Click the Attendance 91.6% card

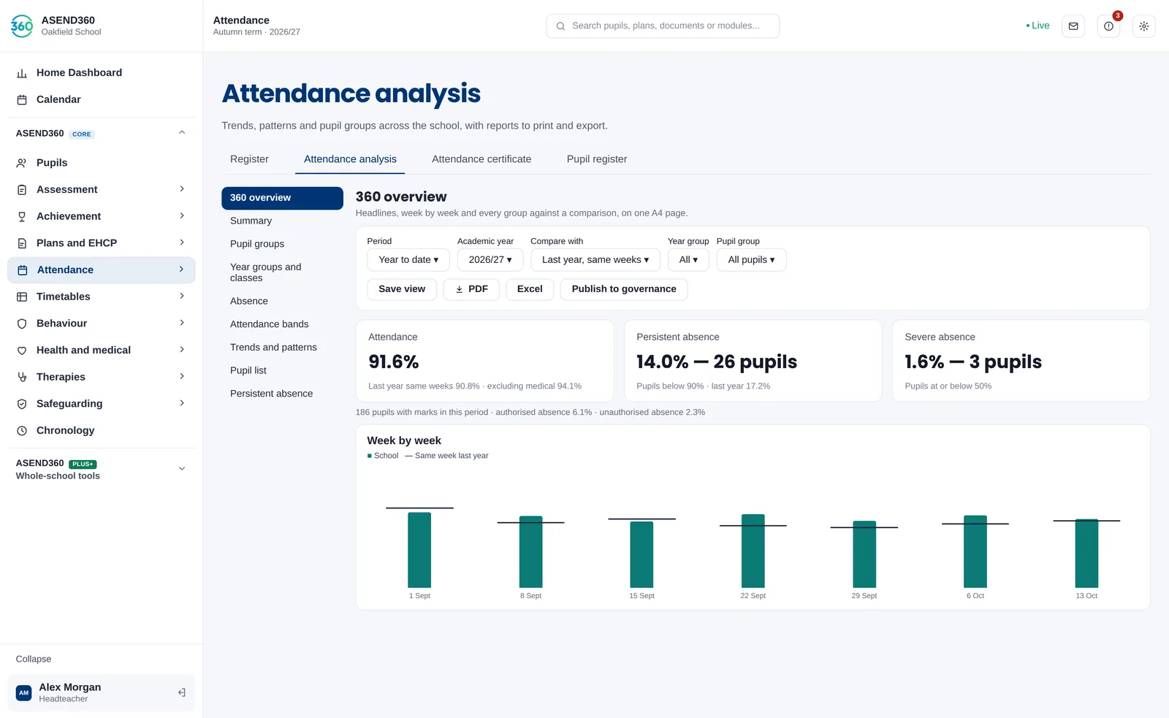tap(484, 361)
